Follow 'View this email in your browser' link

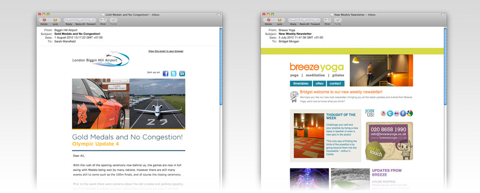point(165,51)
